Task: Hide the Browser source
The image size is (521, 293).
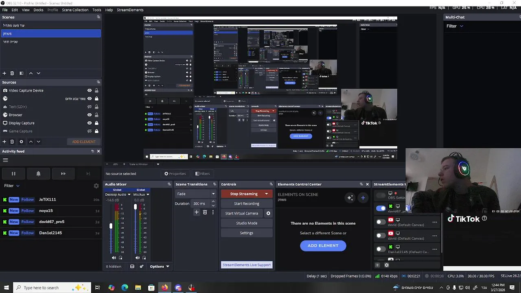Action: [90, 115]
